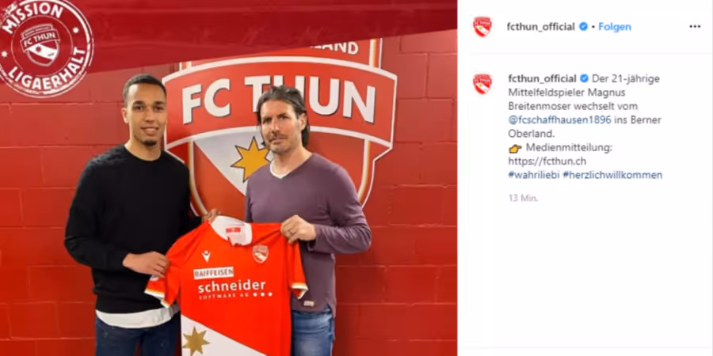Viewport: 713px width, 356px height.
Task: Open the #wahriliebi hashtag
Action: point(533,176)
